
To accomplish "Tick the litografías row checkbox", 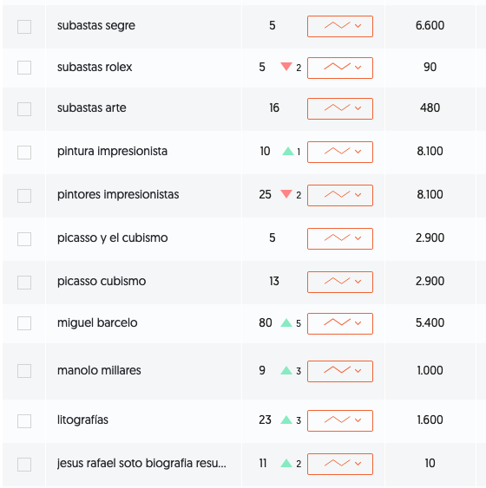I will (24, 421).
